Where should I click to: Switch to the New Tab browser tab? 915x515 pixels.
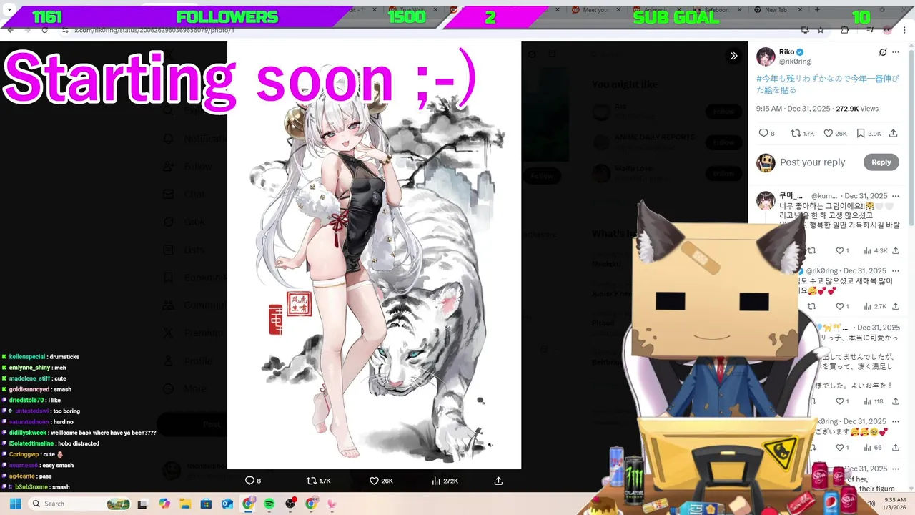(x=776, y=10)
